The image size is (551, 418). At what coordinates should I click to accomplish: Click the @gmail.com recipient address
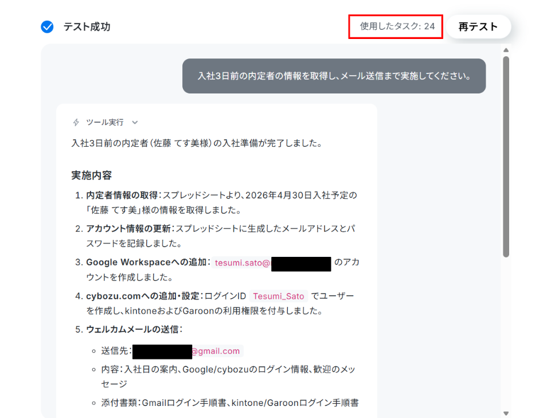click(x=216, y=351)
